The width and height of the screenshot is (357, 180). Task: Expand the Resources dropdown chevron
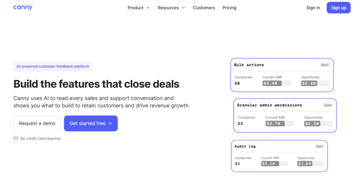[x=183, y=8]
